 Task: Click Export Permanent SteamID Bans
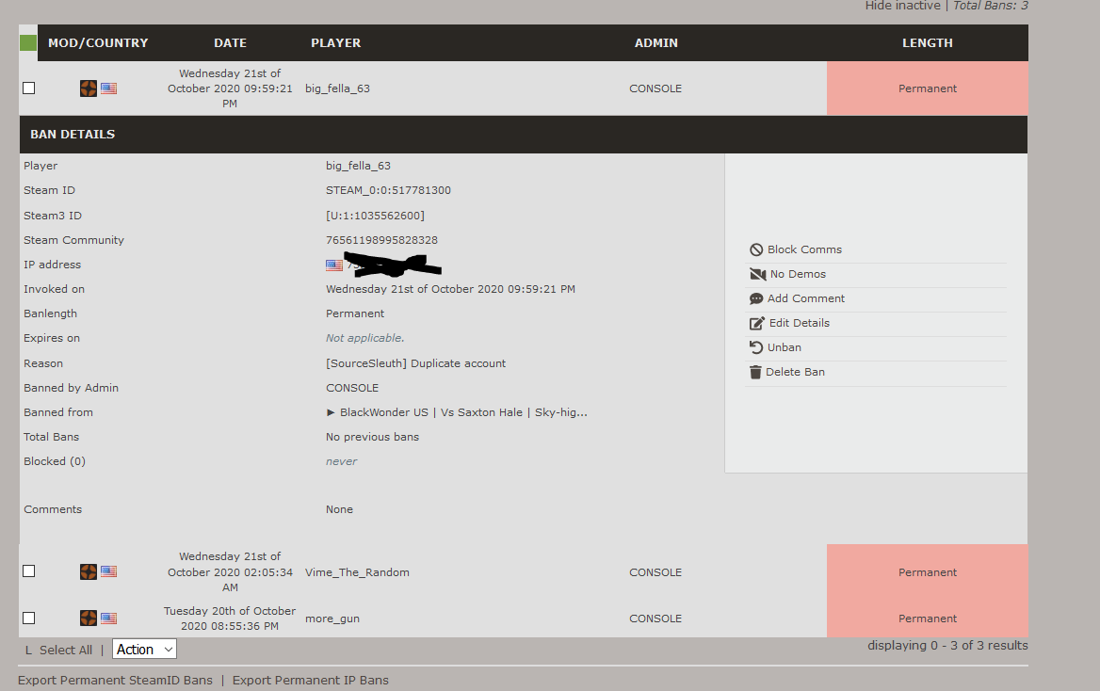tap(115, 681)
